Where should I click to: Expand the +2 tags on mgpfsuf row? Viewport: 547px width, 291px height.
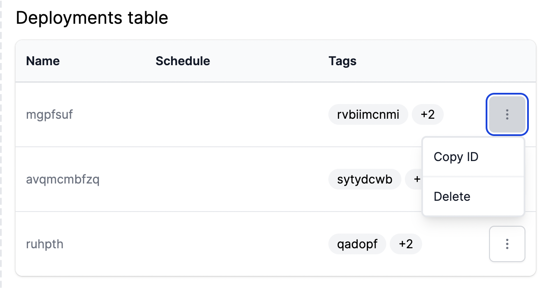[x=428, y=114]
